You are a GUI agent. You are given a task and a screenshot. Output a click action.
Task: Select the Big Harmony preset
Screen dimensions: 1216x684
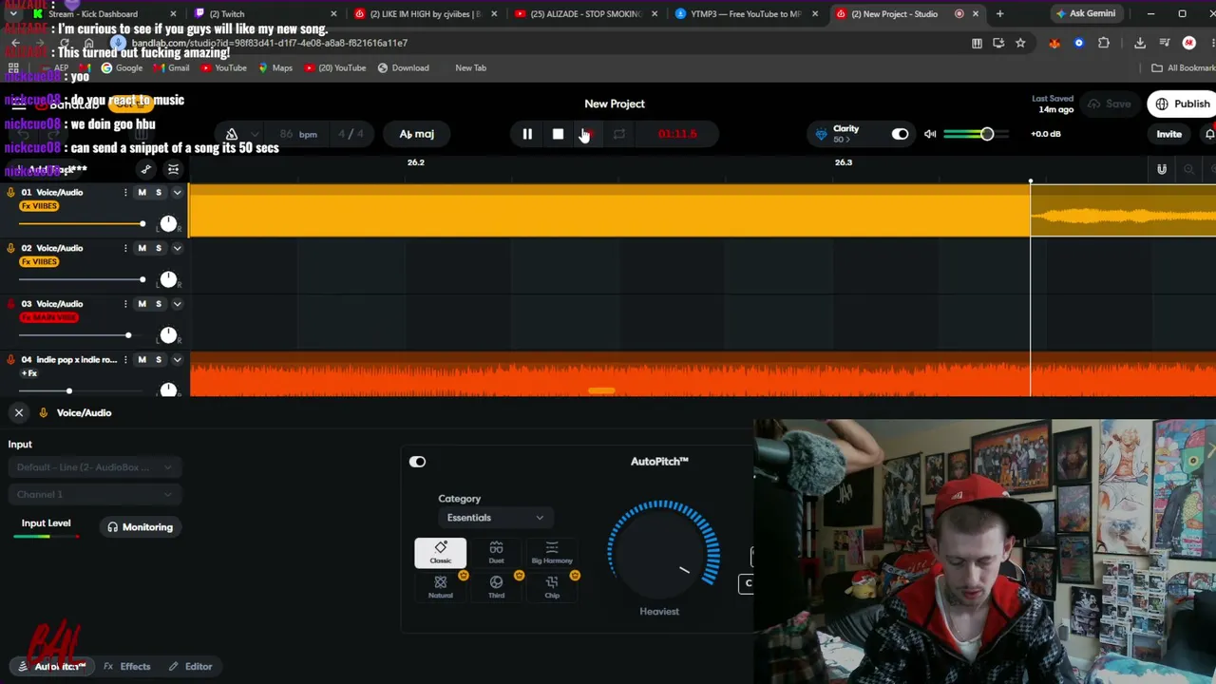pos(552,552)
